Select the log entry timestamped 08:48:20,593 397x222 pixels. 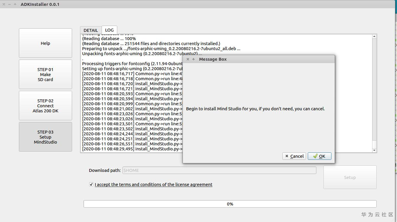(x=132, y=94)
